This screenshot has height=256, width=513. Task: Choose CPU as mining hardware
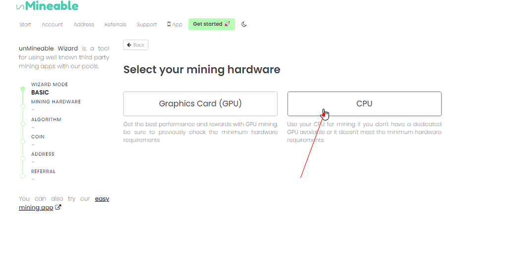coord(364,103)
